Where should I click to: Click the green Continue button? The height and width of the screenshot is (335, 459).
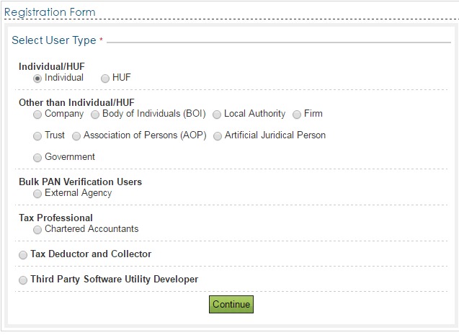click(231, 304)
